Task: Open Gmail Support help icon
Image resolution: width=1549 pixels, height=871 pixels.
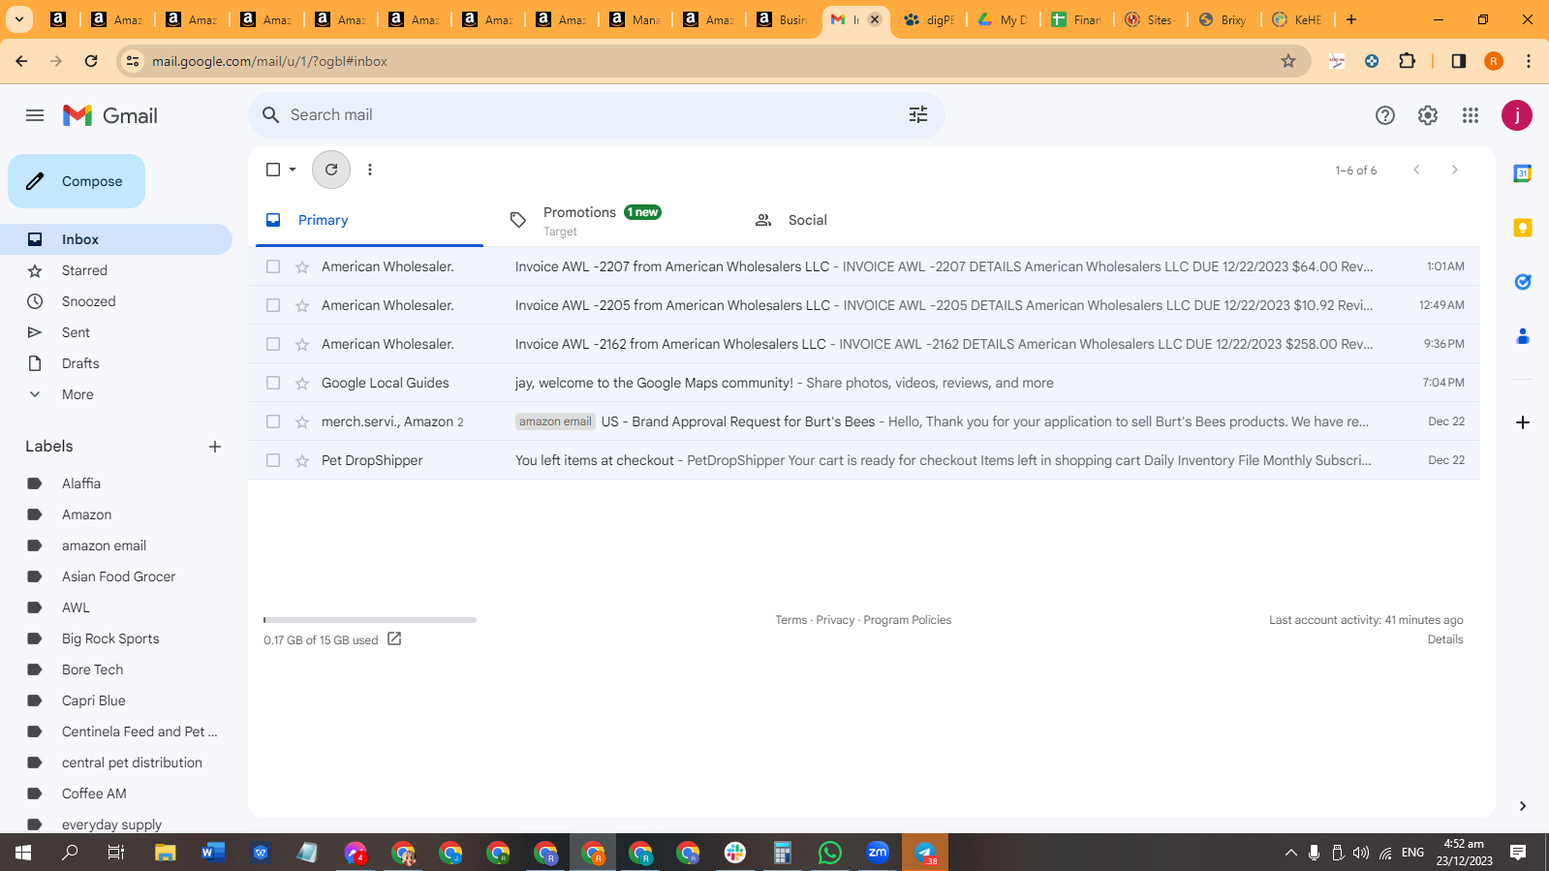Action: pyautogui.click(x=1385, y=115)
